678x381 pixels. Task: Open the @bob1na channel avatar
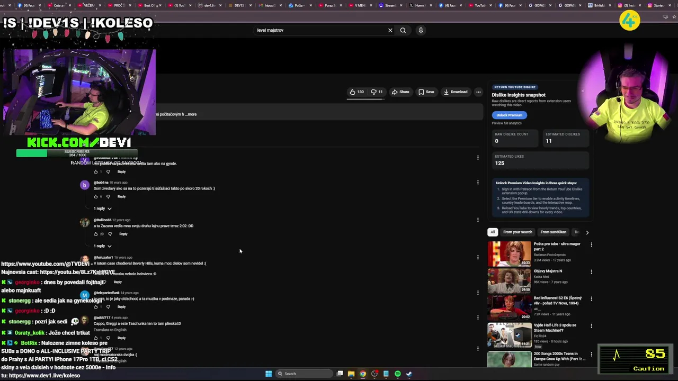coord(84,185)
